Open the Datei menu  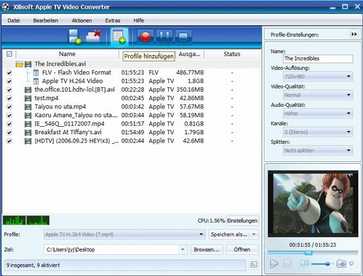coord(14,20)
